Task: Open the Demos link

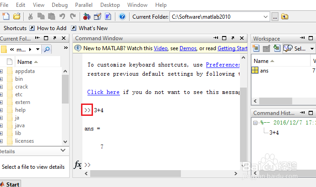Action: (x=188, y=48)
